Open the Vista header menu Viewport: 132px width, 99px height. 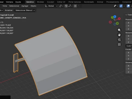coord(5,6)
